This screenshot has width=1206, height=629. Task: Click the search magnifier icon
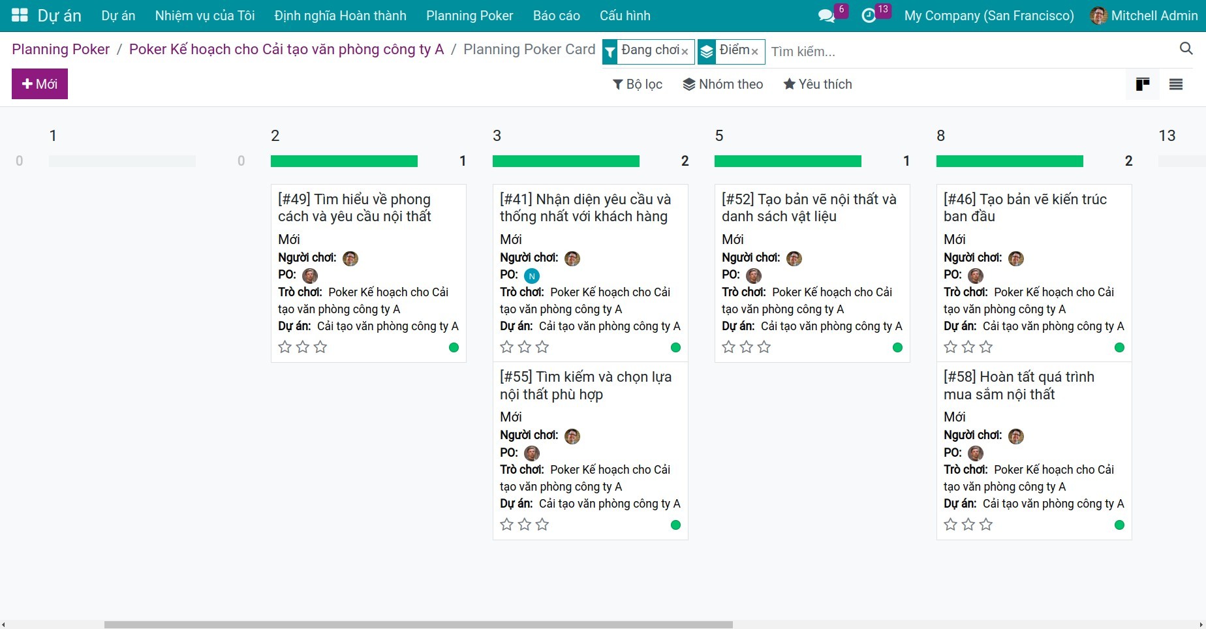[x=1186, y=48]
